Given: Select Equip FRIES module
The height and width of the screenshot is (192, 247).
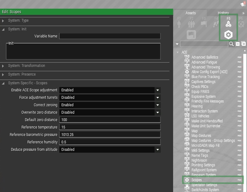Looking at the screenshot, I should coord(200,91).
